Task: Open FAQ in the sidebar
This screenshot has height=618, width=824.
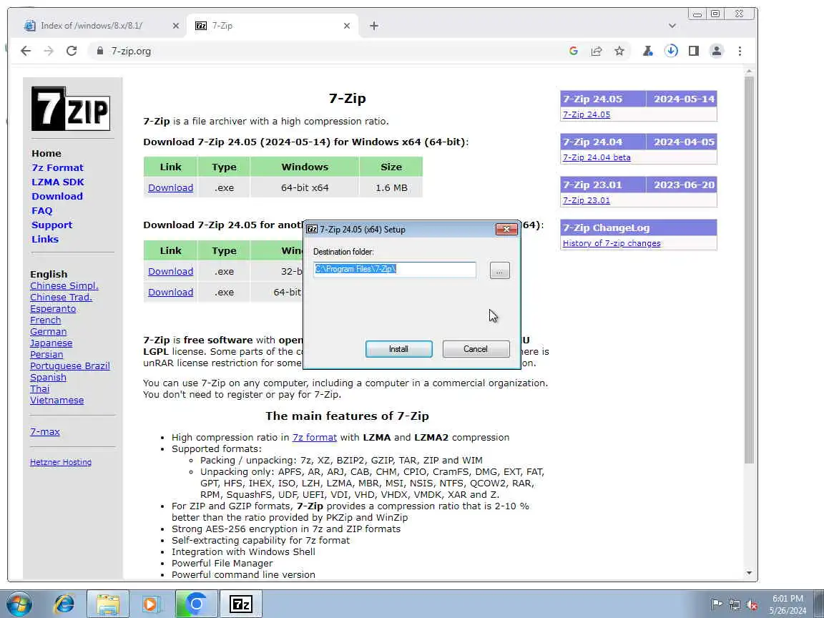Action: click(42, 210)
